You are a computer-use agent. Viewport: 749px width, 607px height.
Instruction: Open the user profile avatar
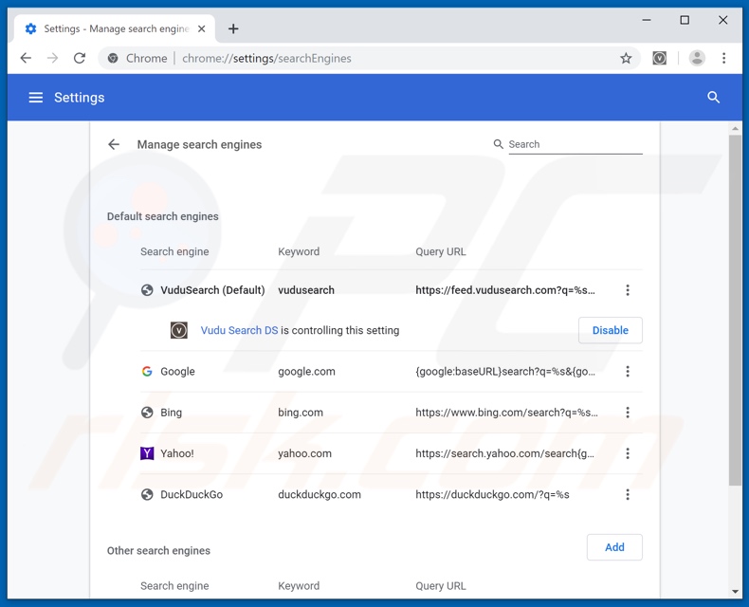[697, 58]
